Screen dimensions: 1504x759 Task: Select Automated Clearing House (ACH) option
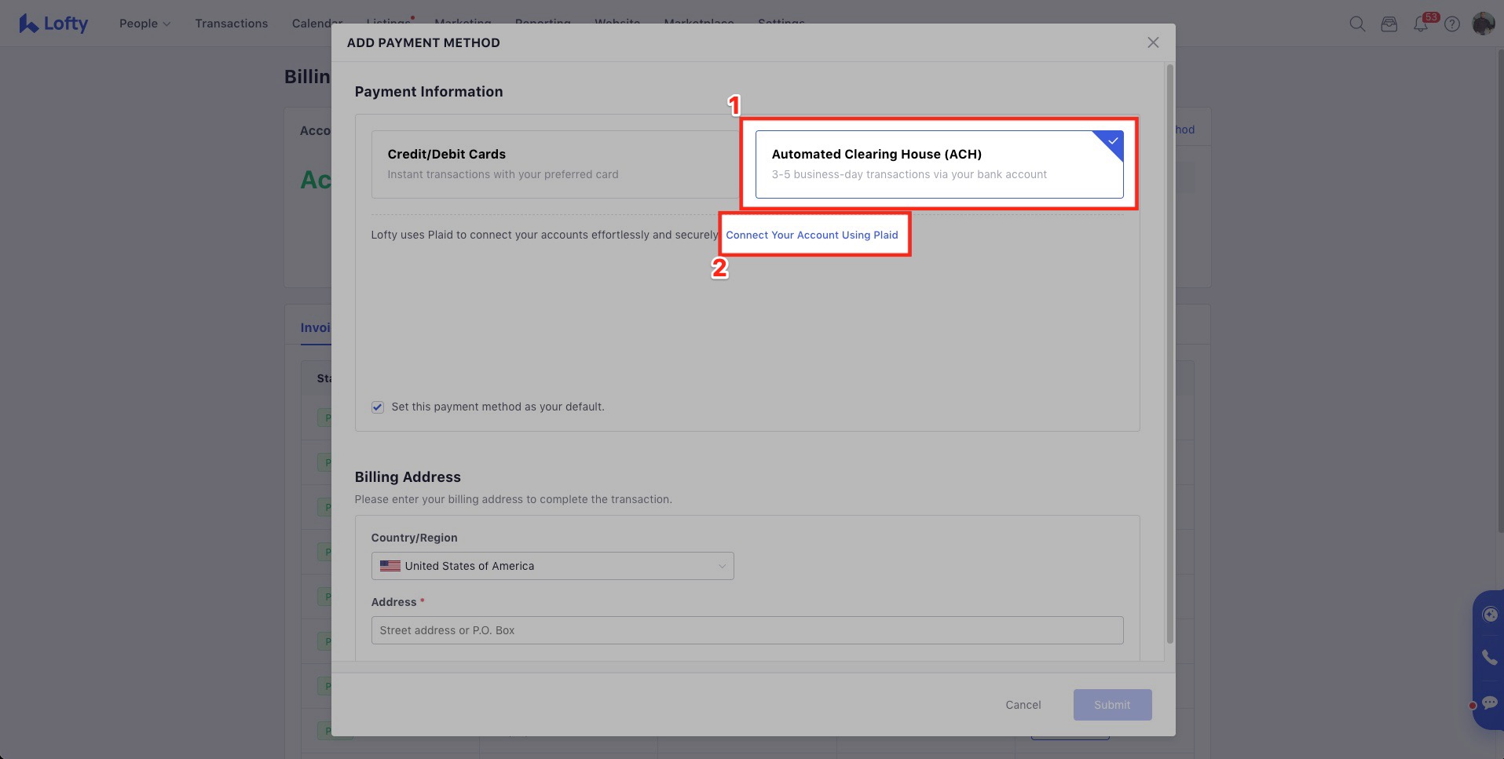939,164
